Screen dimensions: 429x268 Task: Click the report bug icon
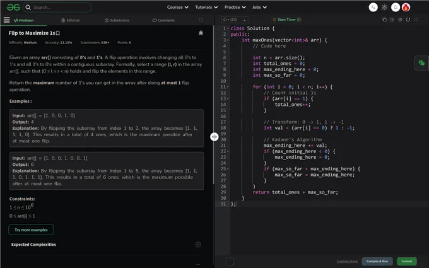(201, 33)
